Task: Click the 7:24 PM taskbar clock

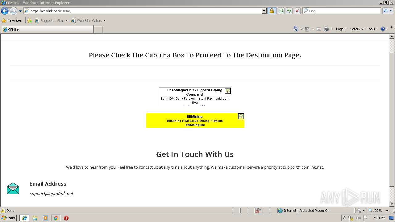Action: [379, 218]
